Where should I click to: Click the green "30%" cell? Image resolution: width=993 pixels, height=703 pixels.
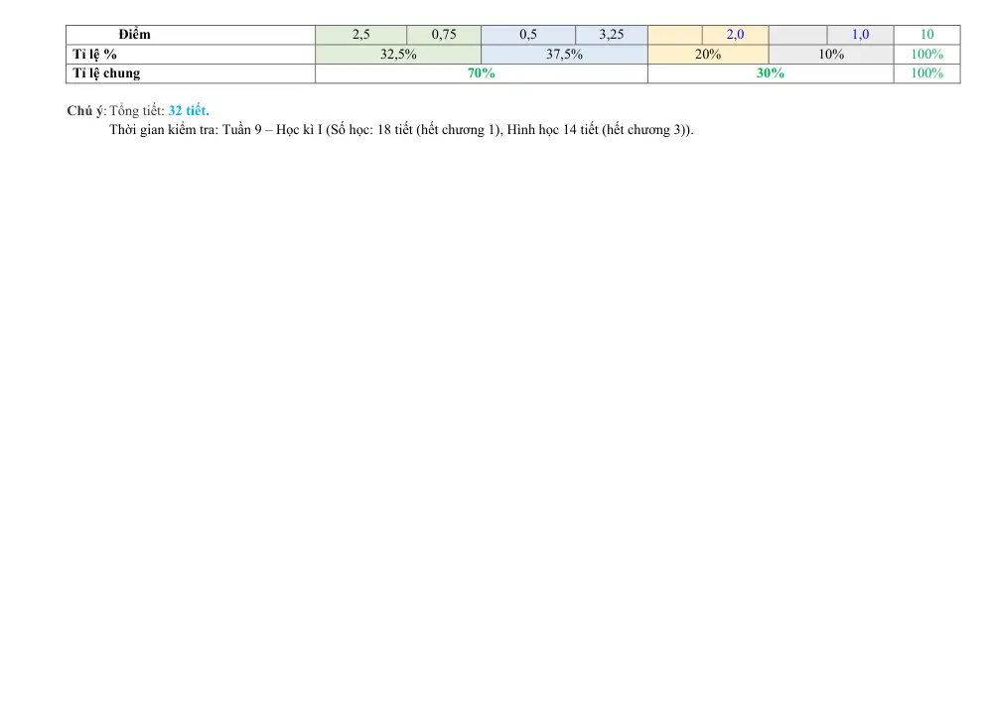(x=771, y=73)
